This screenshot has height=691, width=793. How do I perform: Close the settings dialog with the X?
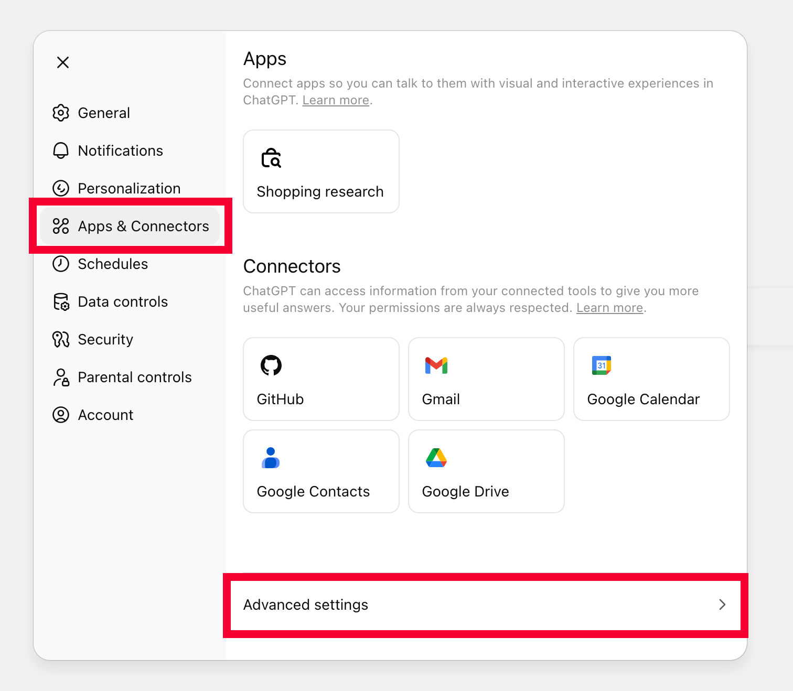click(x=63, y=62)
